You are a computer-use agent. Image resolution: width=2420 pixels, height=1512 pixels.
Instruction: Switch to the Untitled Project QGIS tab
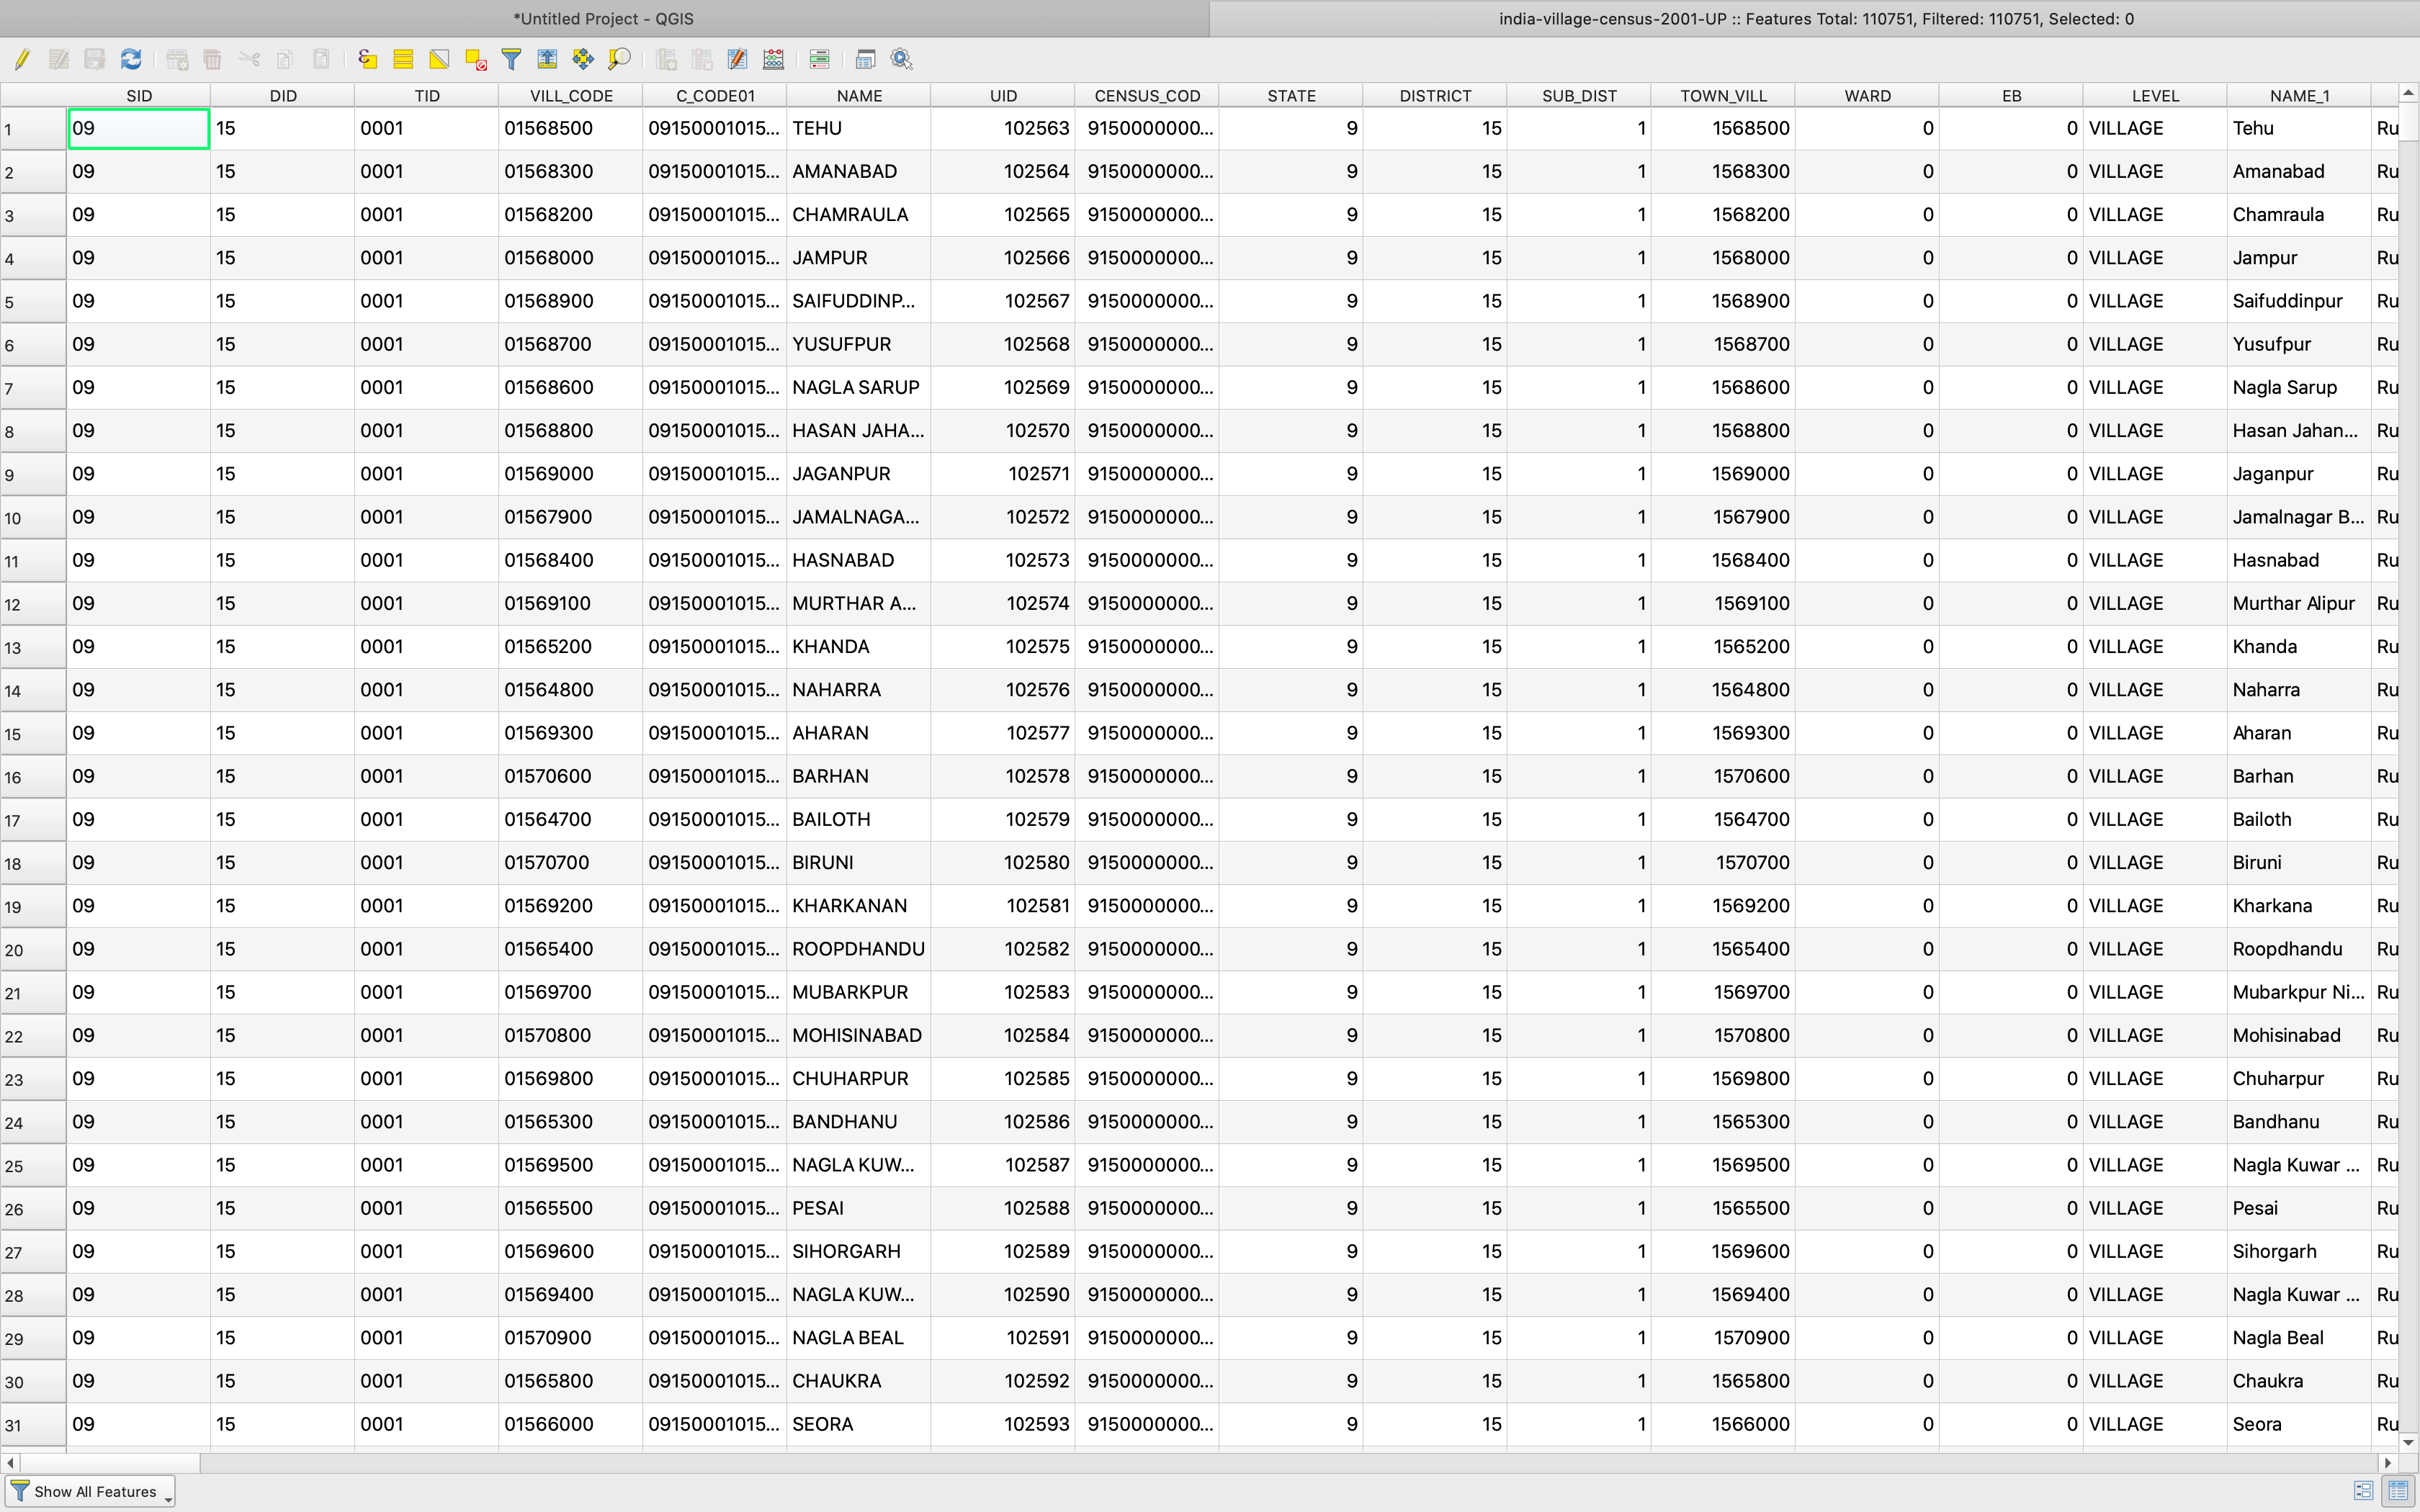pos(604,18)
